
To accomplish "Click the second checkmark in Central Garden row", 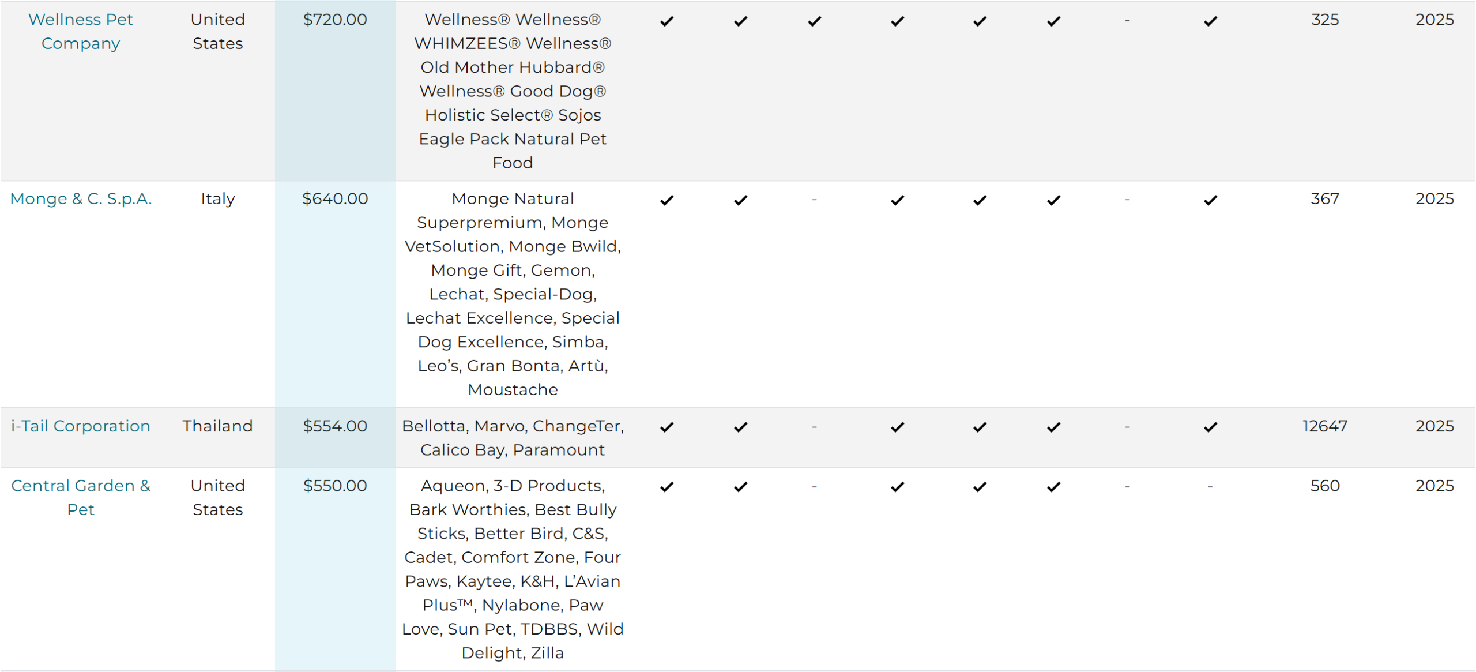I will click(741, 487).
